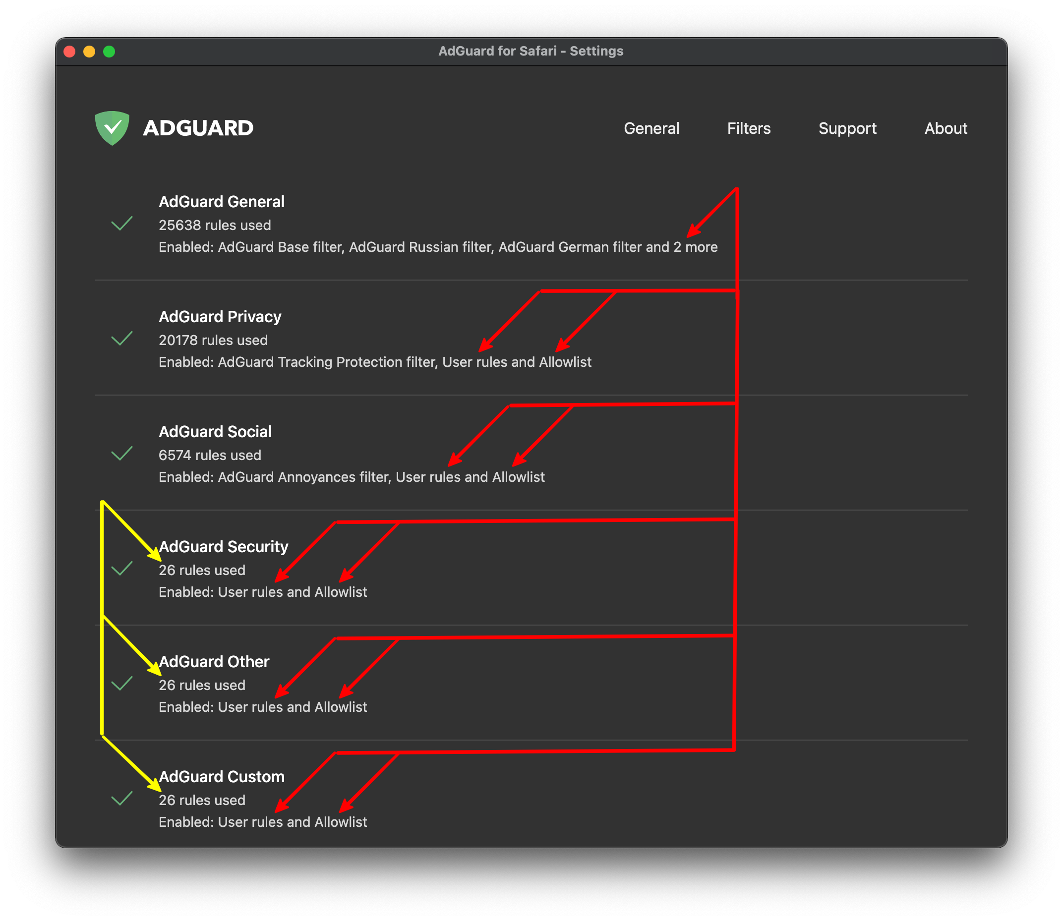Toggle the green checkmark beside AdGuard Other
Screen dimensions: 1063x921
(x=123, y=685)
